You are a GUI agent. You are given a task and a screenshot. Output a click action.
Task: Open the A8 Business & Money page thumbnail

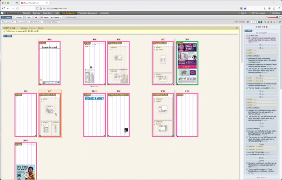coord(95,115)
